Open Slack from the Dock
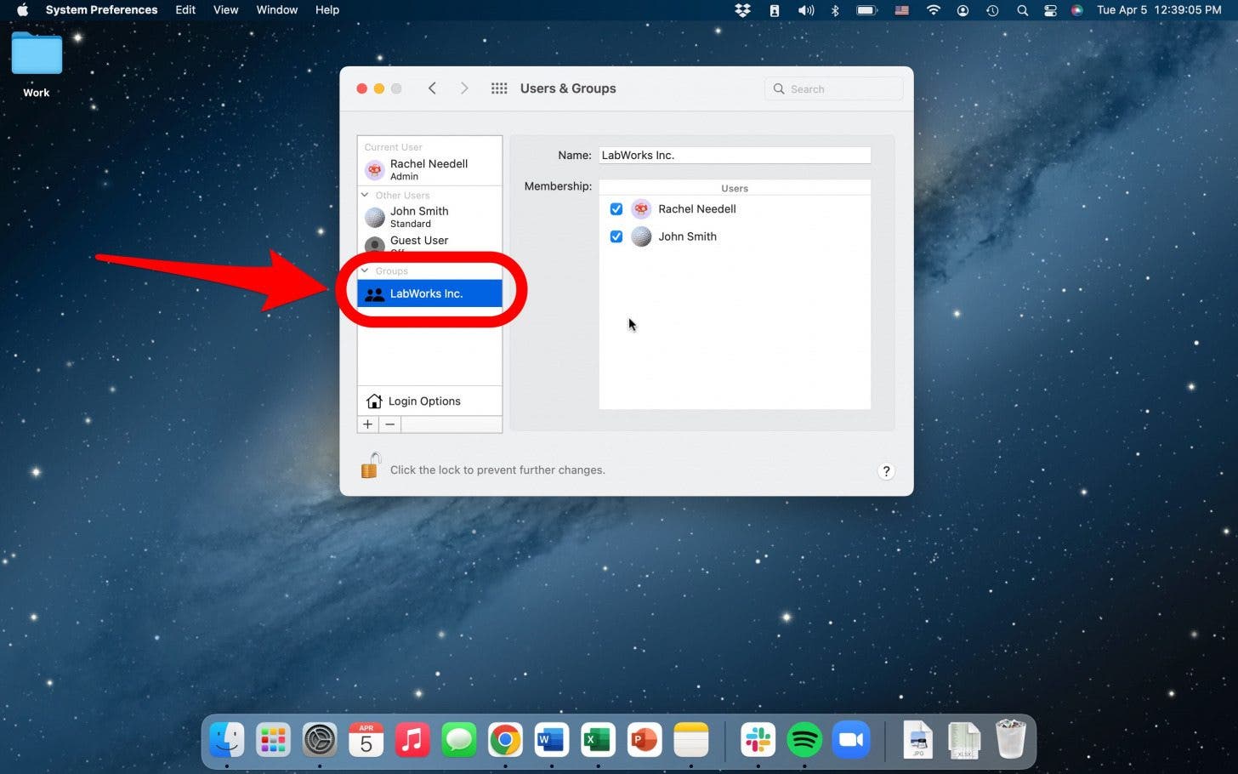Screen dimensions: 1238x774 coord(757,740)
